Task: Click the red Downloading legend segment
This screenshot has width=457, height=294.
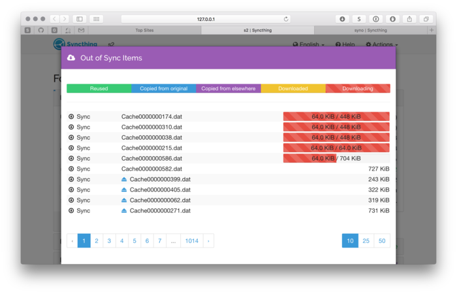Action: [358, 88]
